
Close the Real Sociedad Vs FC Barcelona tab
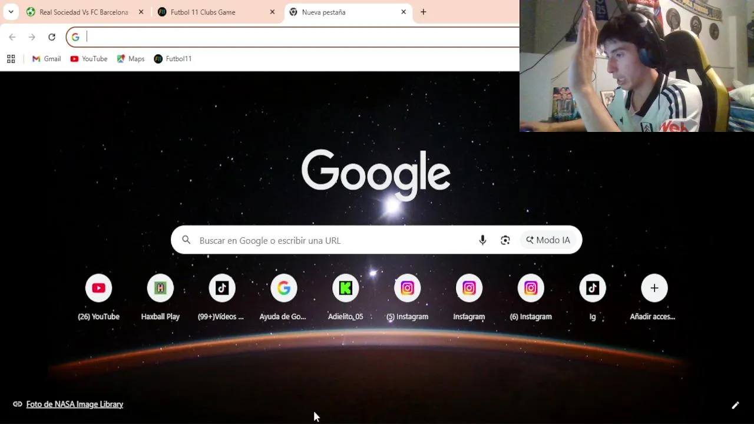click(141, 12)
